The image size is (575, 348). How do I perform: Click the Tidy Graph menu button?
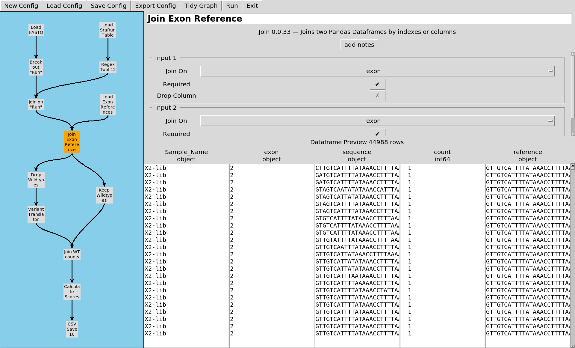tap(201, 6)
